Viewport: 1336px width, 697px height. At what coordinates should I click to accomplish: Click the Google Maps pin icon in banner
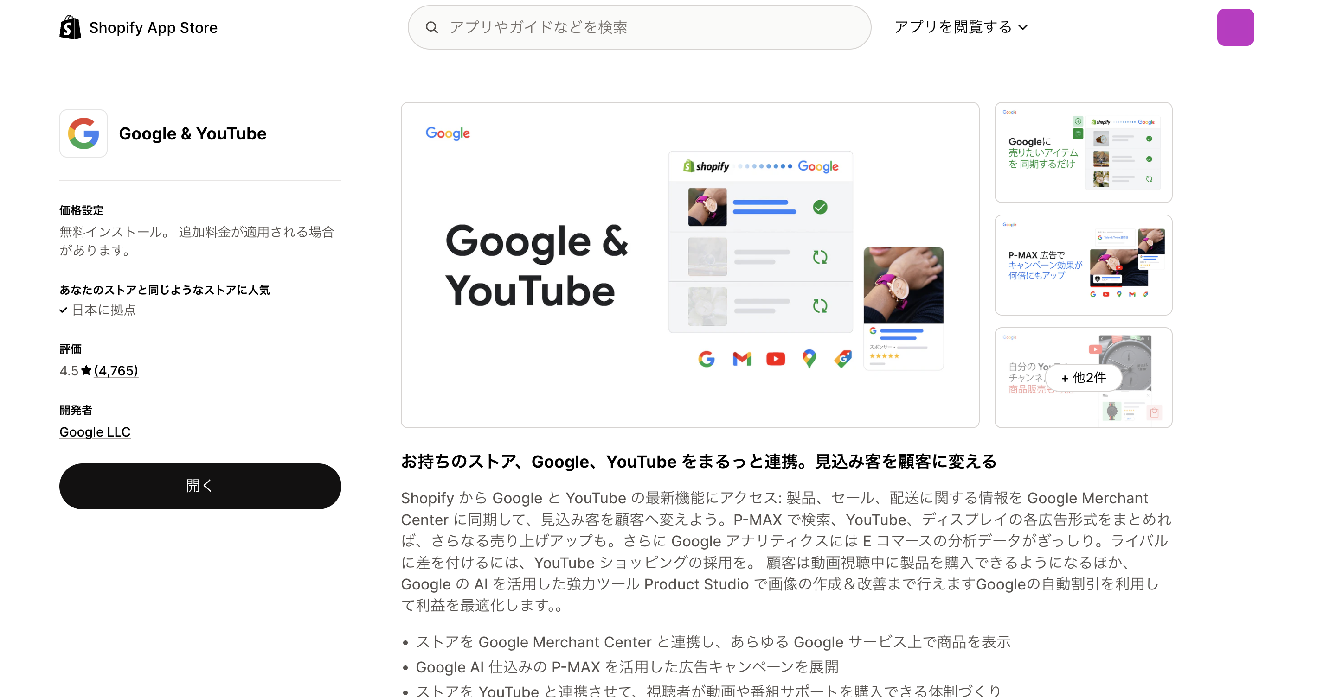tap(809, 359)
